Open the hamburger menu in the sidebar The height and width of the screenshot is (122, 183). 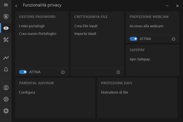coord(6,5)
